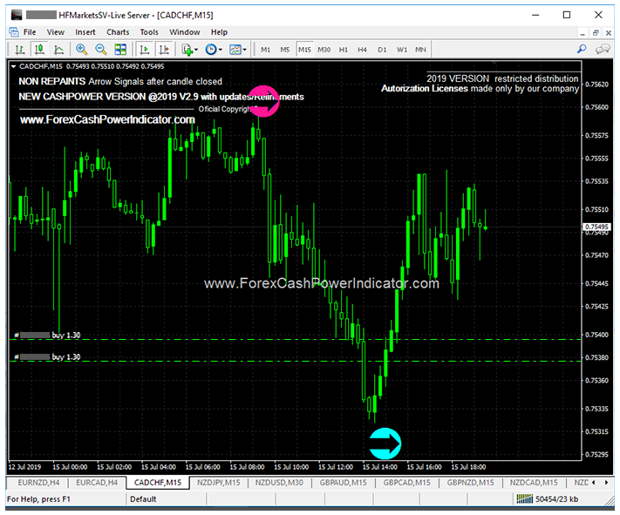
Task: Click the MetaTrader app icon in title bar
Action: (x=17, y=15)
